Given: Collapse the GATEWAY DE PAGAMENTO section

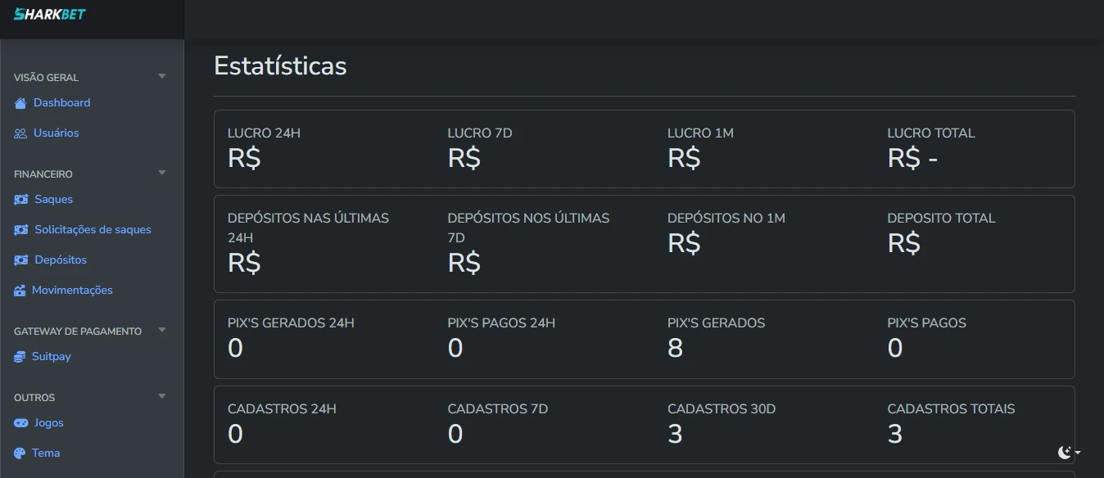Looking at the screenshot, I should (161, 330).
